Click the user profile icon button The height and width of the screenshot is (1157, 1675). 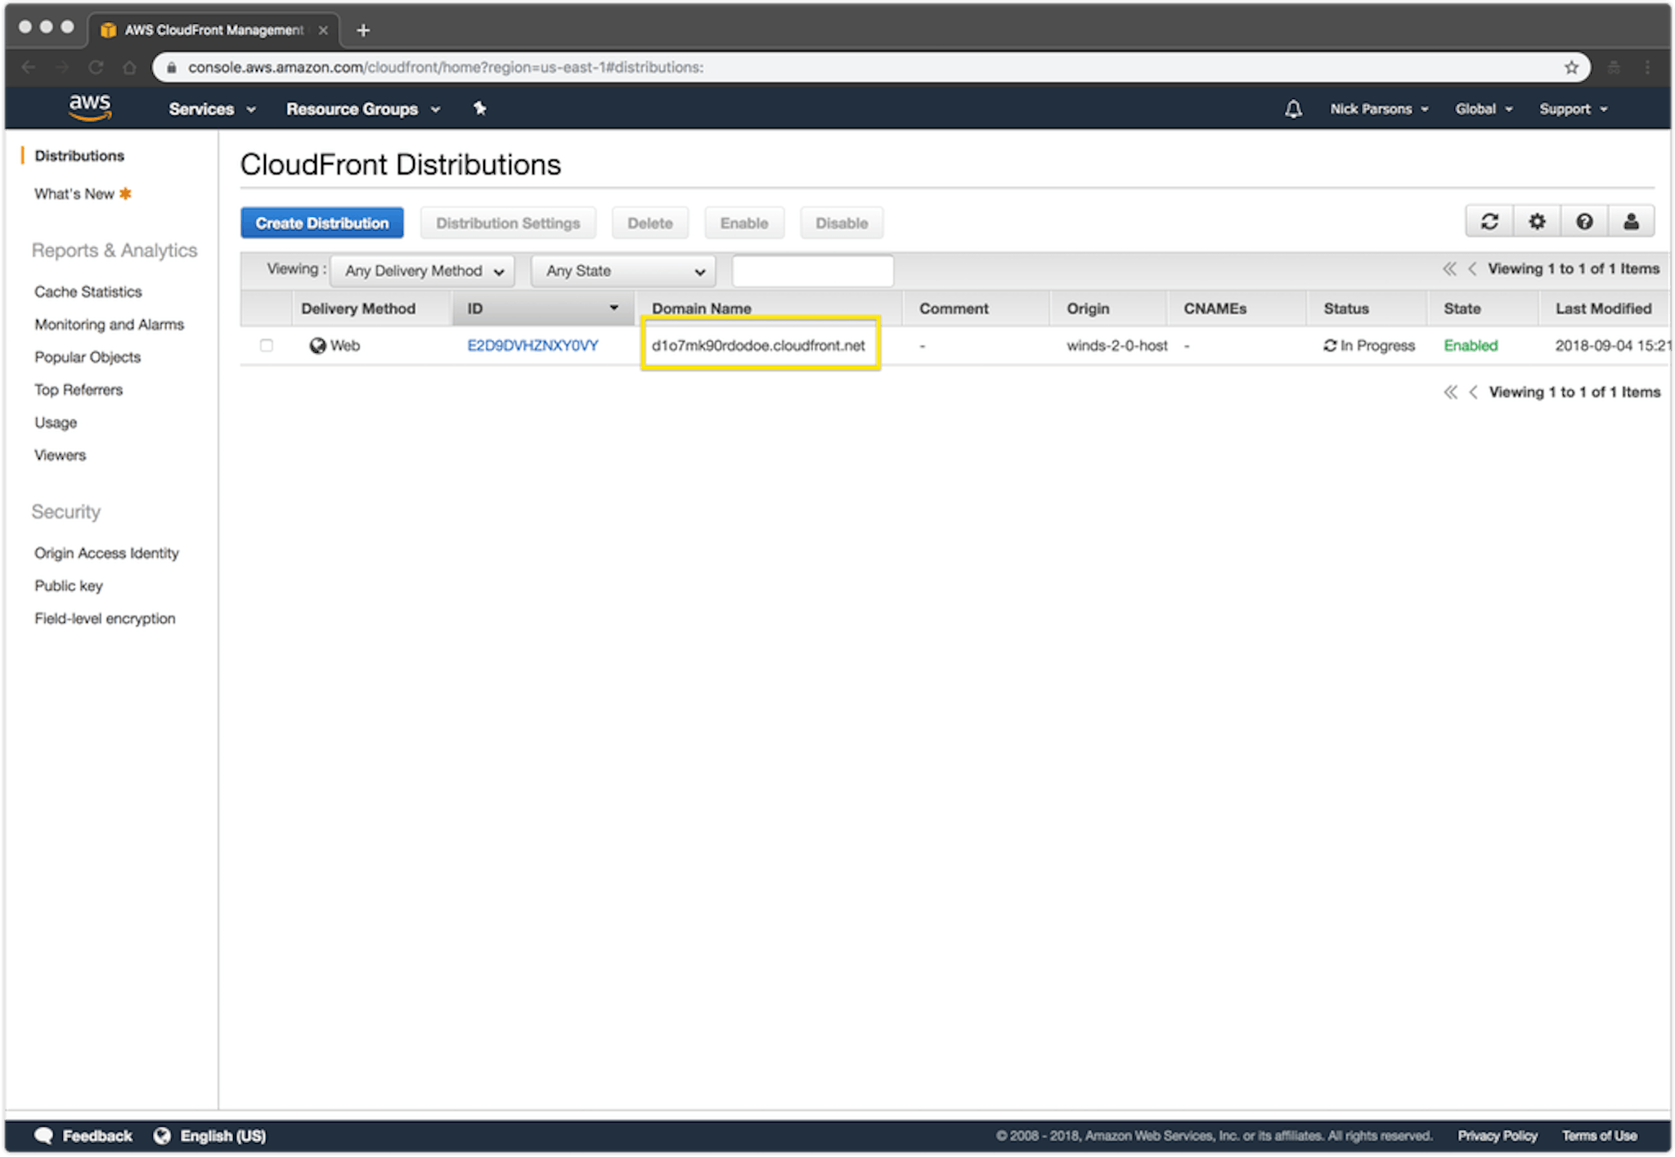click(1631, 222)
